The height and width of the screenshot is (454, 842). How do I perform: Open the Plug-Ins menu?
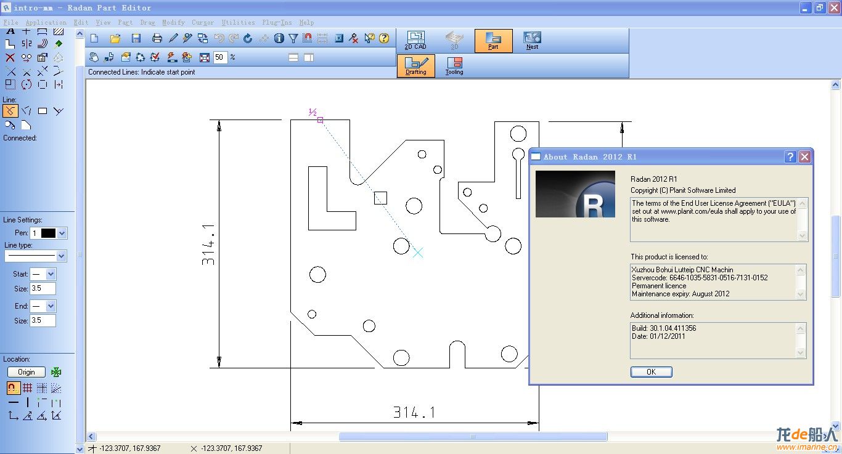click(x=277, y=22)
